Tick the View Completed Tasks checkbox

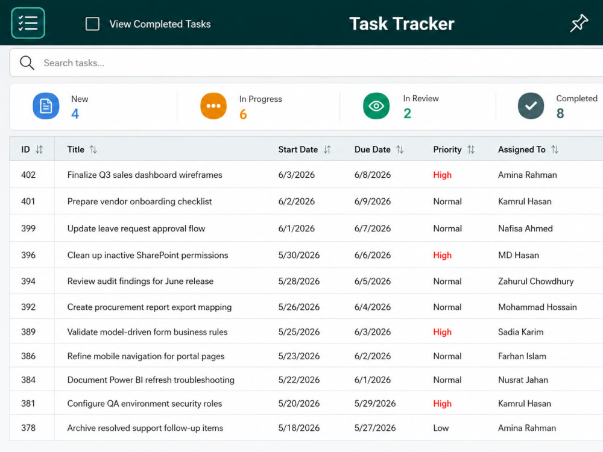coord(92,24)
